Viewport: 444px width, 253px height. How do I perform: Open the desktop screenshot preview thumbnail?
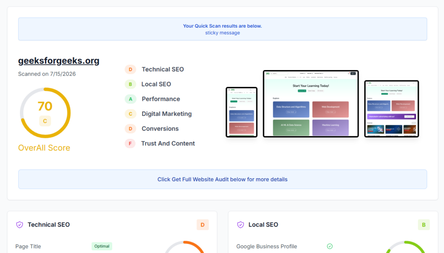coord(310,104)
